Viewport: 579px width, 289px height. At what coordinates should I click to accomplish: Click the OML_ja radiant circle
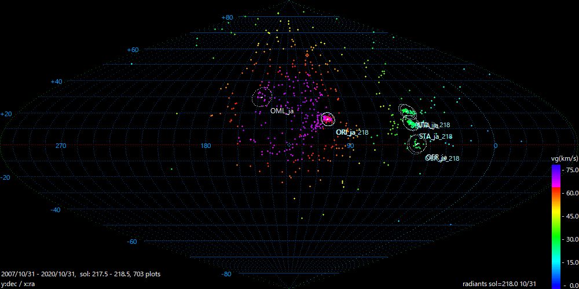tap(262, 98)
